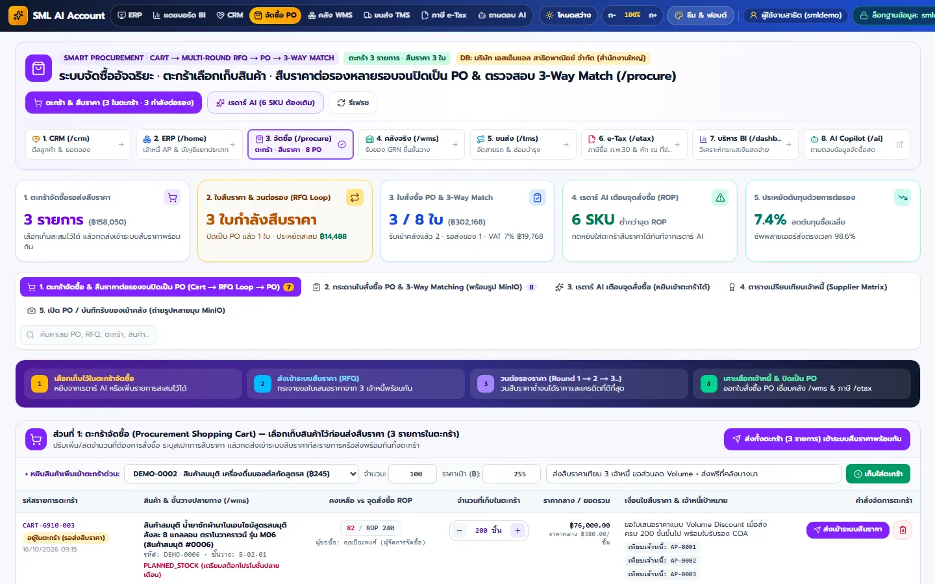
Task: Toggle the โหมดสว่าง light mode switch
Action: click(568, 15)
